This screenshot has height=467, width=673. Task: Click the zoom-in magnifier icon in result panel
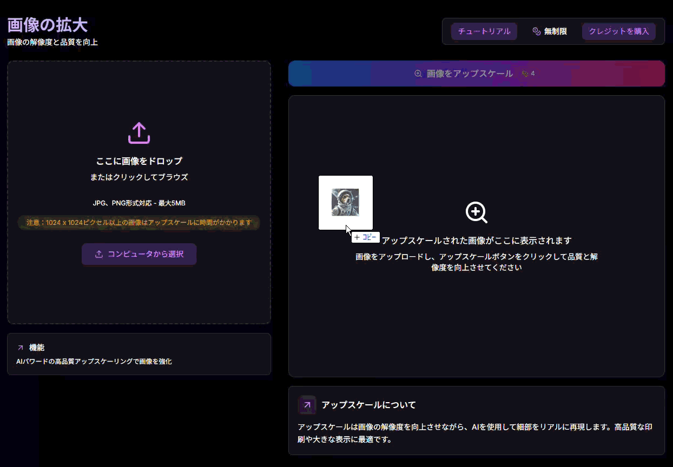[476, 212]
